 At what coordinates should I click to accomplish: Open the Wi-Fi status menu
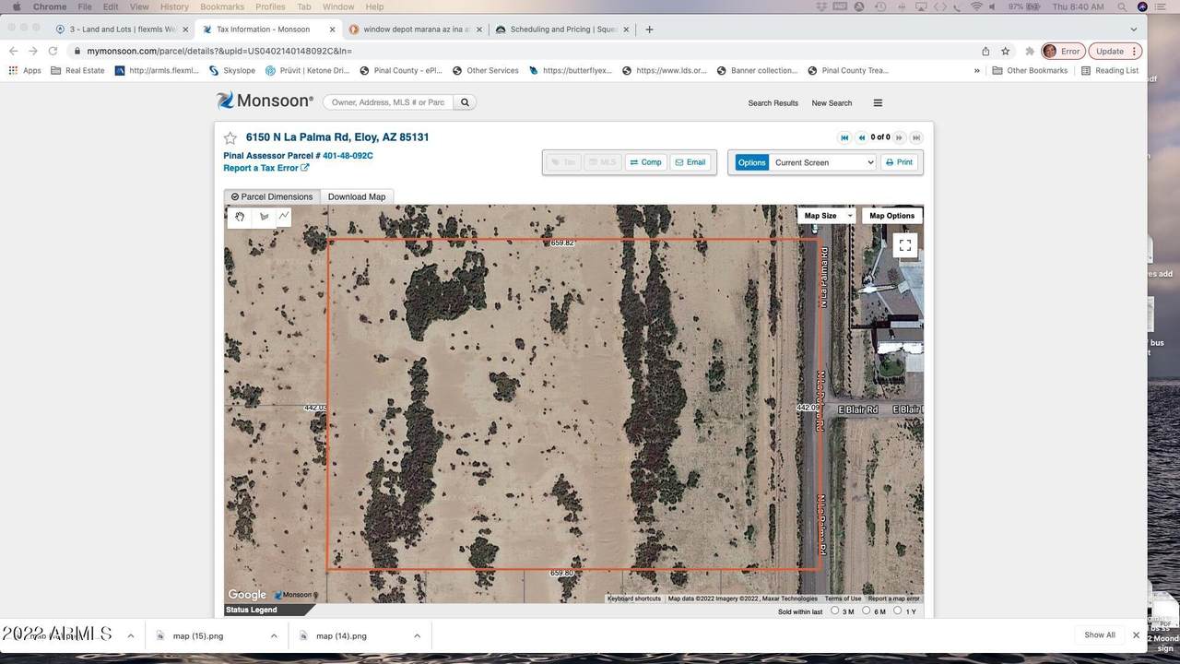click(x=976, y=6)
